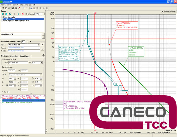
Task: Open the Edition menu
Action: click(x=9, y=5)
